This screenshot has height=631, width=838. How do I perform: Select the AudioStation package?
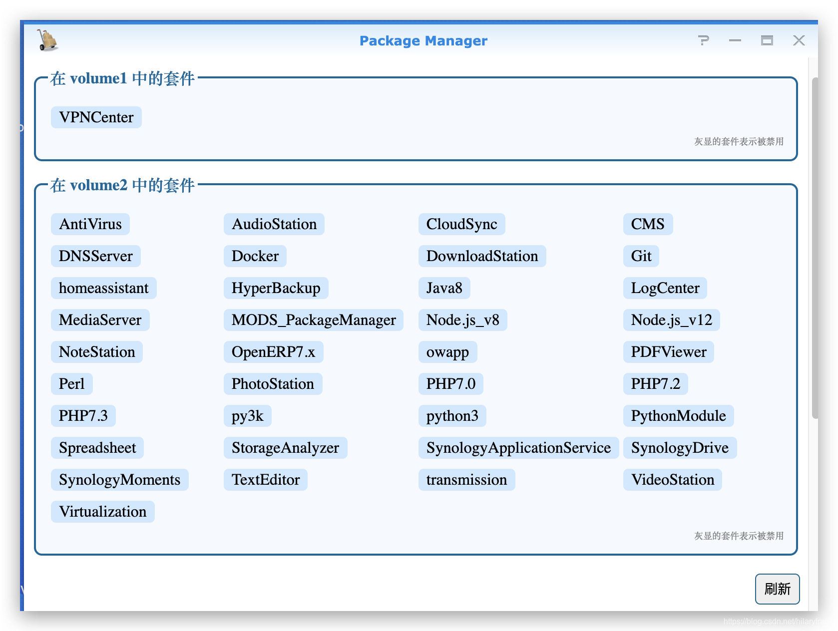click(x=274, y=224)
